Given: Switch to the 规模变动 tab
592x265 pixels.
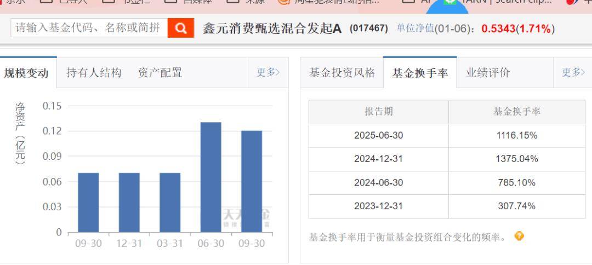Looking at the screenshot, I should point(26,73).
